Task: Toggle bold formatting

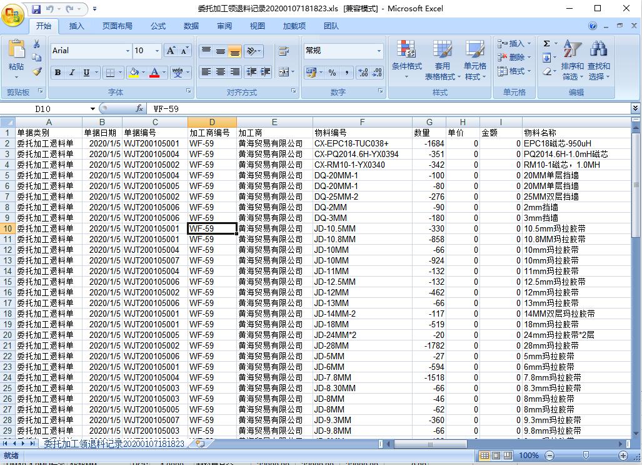Action: click(x=58, y=73)
